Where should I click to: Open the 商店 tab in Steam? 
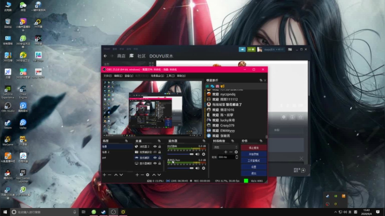(x=121, y=56)
